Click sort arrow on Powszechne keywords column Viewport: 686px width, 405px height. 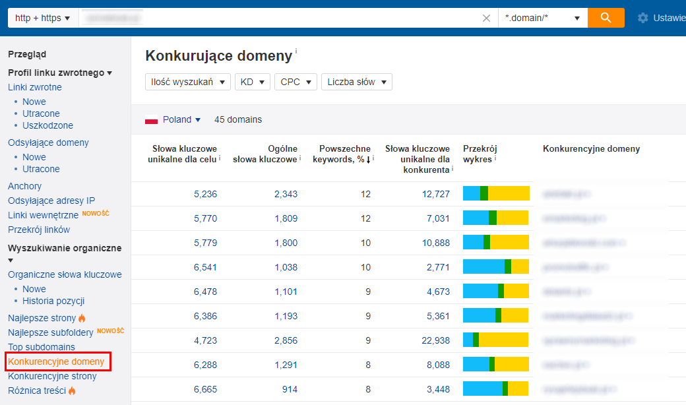[x=368, y=160]
